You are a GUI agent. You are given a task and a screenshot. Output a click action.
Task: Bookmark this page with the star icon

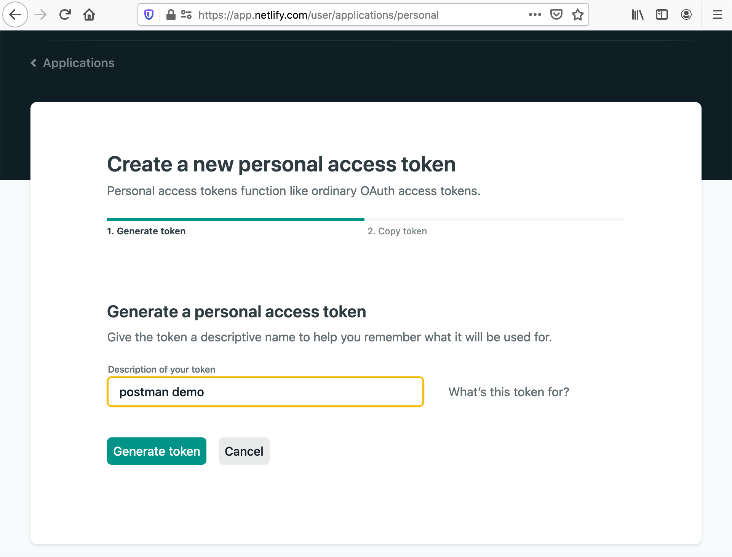pos(577,14)
